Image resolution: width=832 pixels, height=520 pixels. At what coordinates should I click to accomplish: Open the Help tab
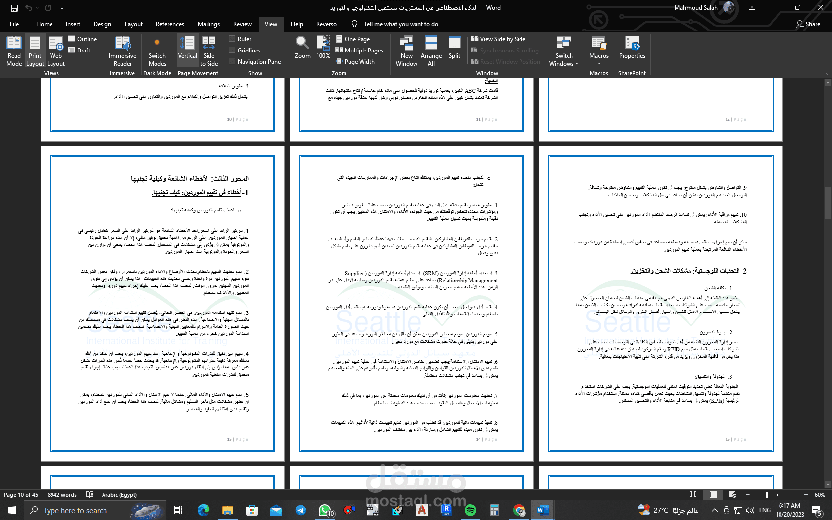click(297, 24)
